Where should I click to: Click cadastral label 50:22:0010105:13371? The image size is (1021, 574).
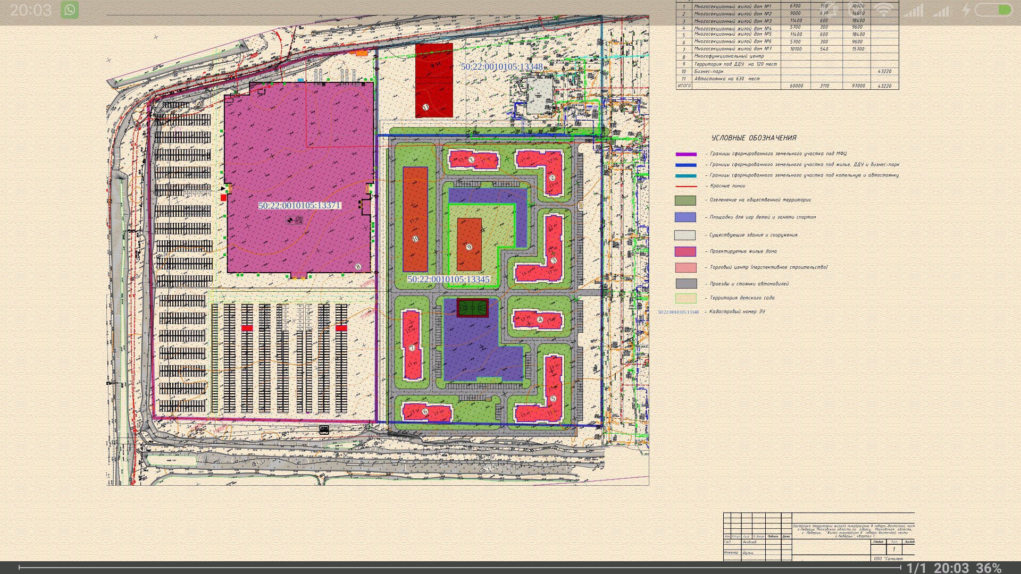click(x=299, y=205)
